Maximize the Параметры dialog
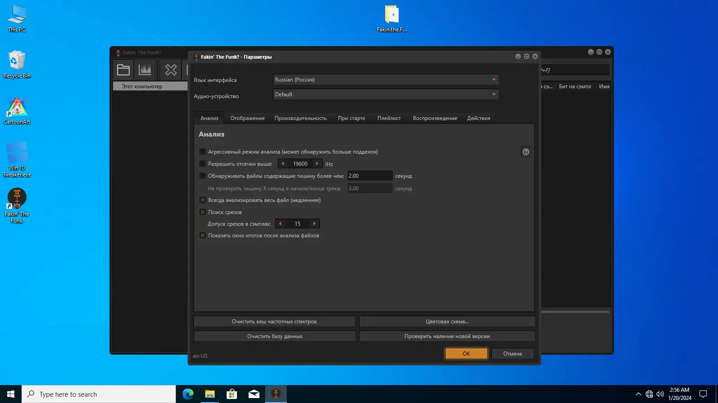This screenshot has height=403, width=718. 526,56
